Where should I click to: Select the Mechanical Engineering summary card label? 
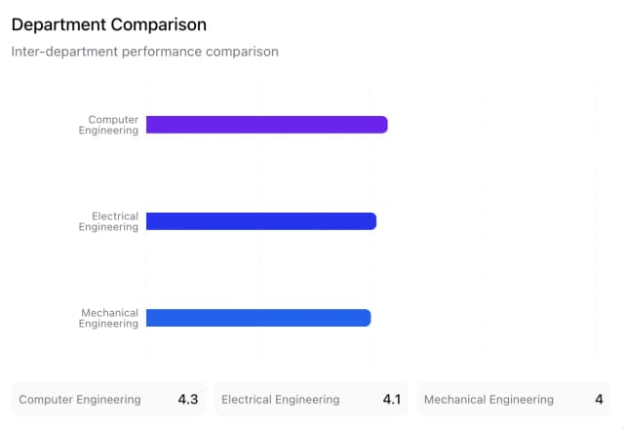[488, 400]
